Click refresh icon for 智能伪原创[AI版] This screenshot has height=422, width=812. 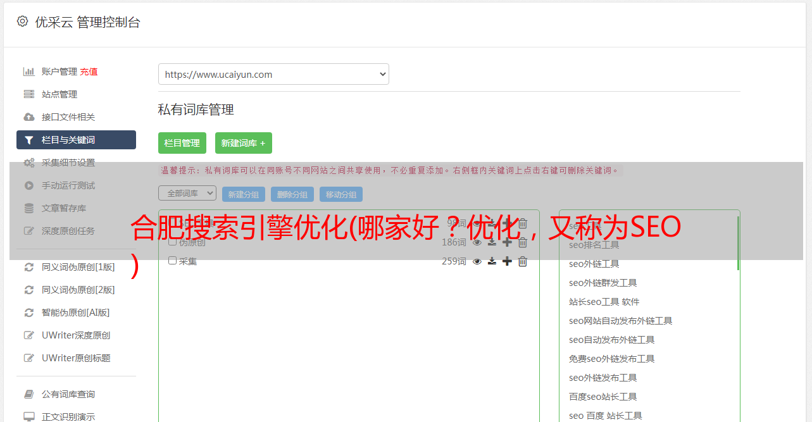point(29,313)
